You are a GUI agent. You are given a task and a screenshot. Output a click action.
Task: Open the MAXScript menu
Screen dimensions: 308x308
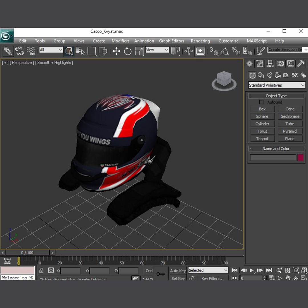pyautogui.click(x=257, y=41)
